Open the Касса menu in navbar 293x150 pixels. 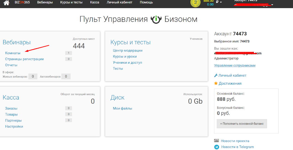pyautogui.click(x=95, y=2)
